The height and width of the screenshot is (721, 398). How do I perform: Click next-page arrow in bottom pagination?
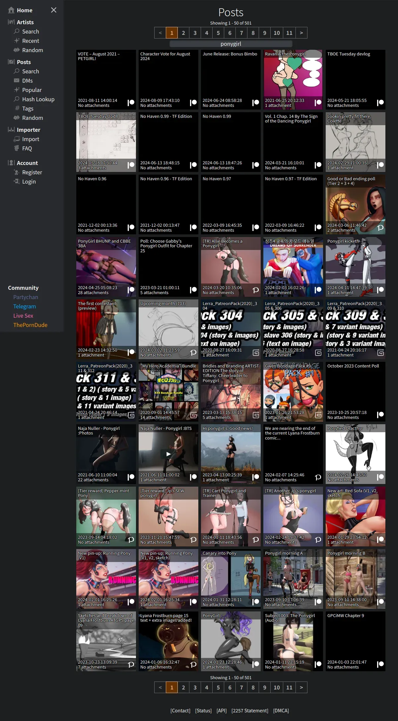(x=301, y=687)
